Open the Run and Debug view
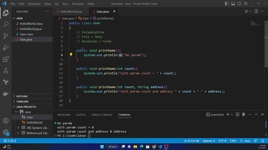The image size is (268, 150). pos(5,47)
